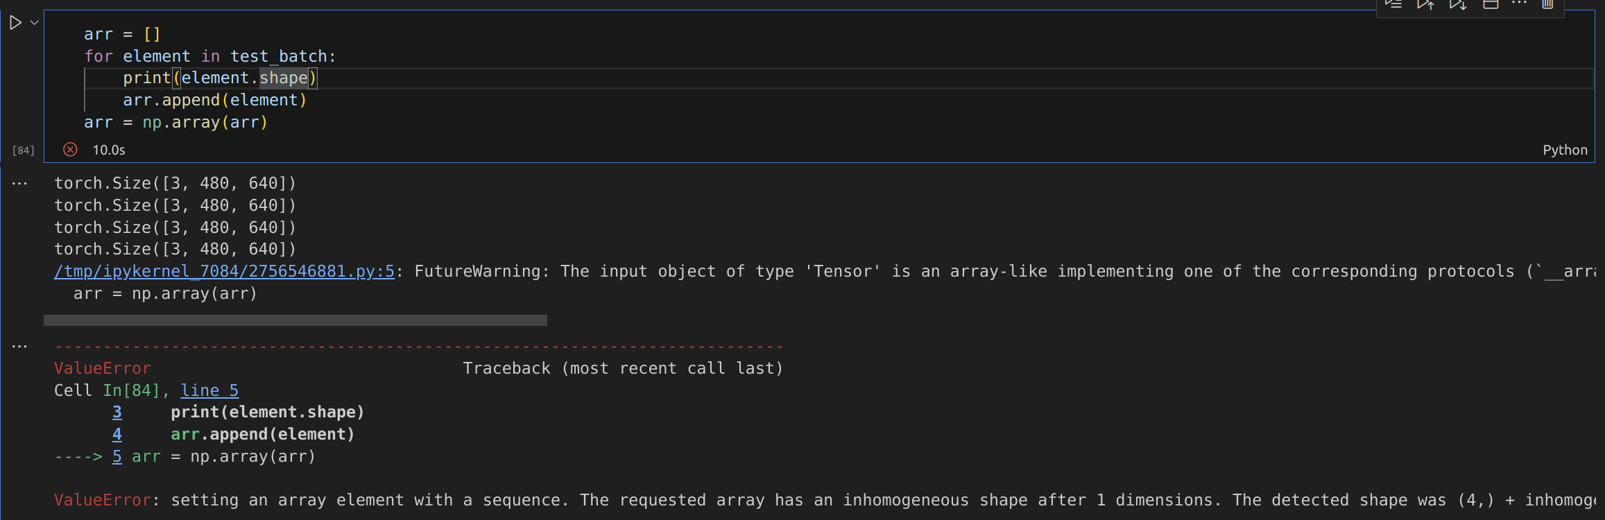The height and width of the screenshot is (520, 1605).
Task: Open the /tmp/ipykernel_7084 file link
Action: pyautogui.click(x=224, y=271)
